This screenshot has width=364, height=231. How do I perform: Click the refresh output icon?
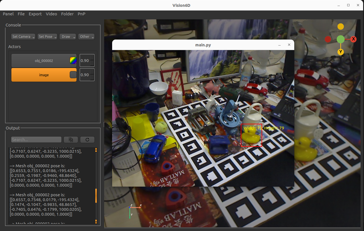(x=87, y=139)
